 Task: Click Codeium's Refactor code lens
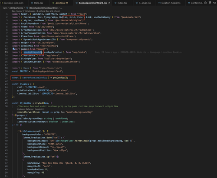click(x=30, y=109)
